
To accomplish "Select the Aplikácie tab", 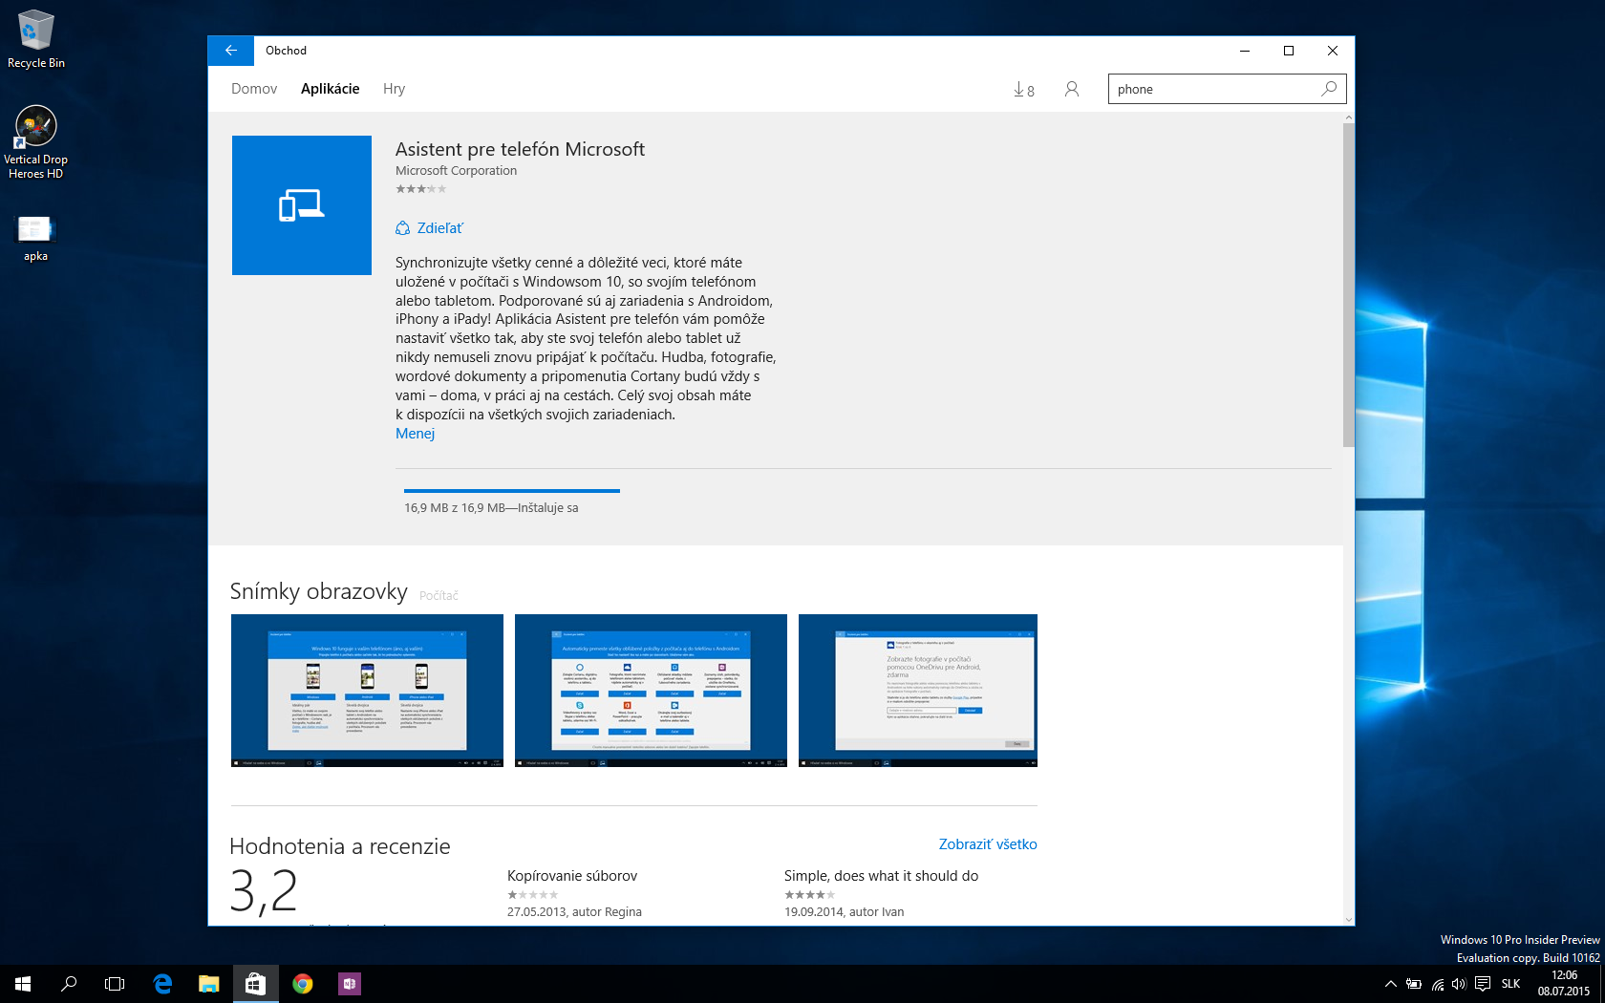I will tap(331, 89).
